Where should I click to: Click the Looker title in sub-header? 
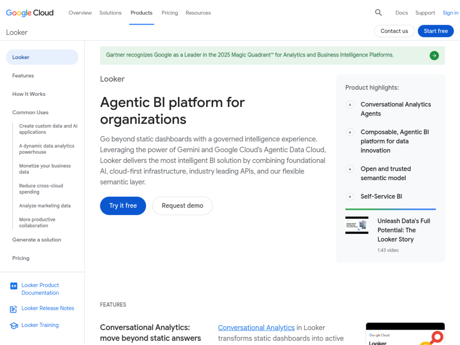(17, 32)
